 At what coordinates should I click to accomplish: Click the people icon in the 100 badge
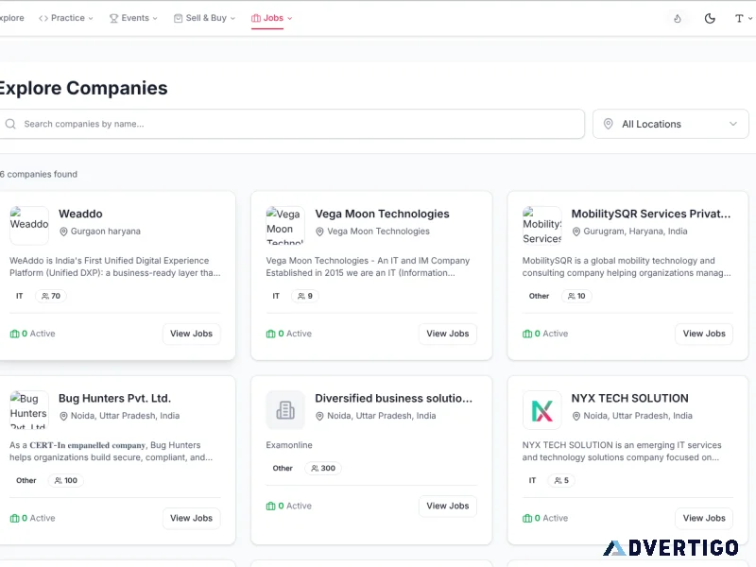(59, 481)
